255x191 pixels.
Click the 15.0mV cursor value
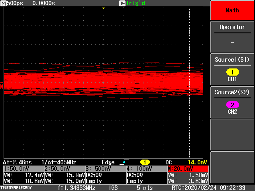(x=75, y=181)
